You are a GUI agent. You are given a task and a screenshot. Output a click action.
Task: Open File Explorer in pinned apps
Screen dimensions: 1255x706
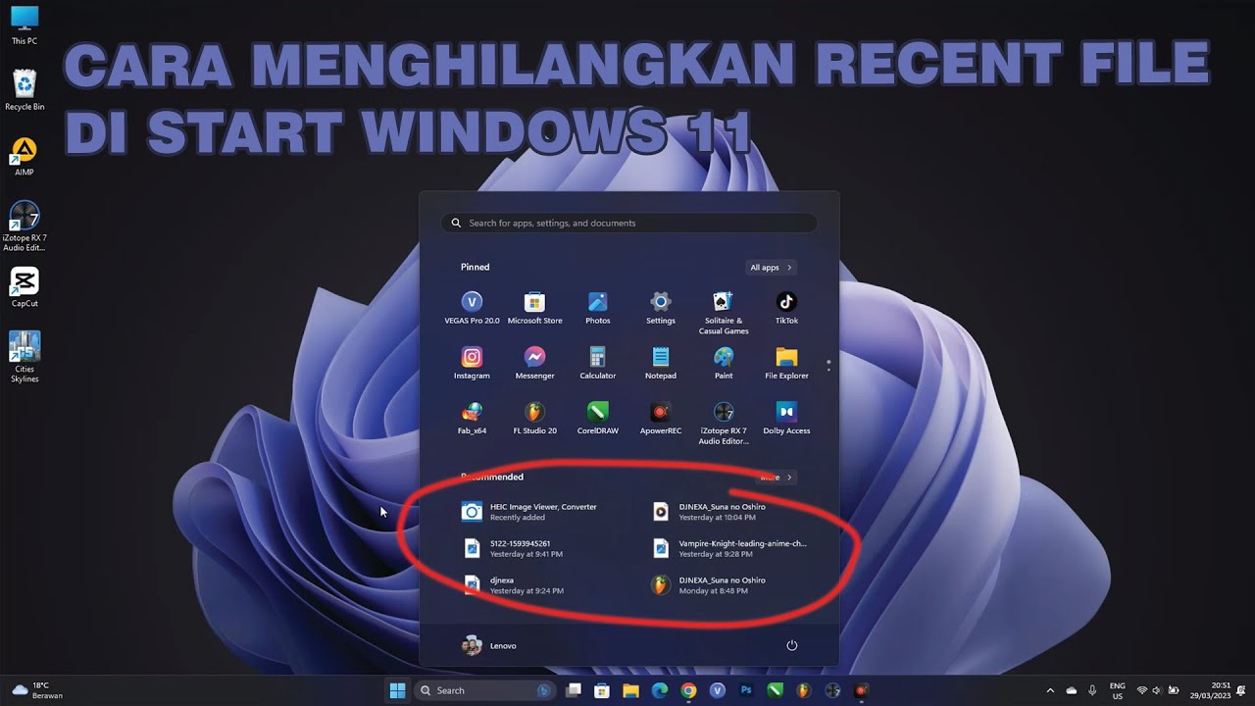786,363
